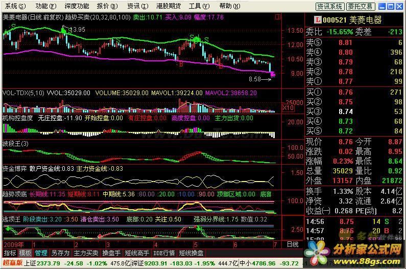The width and height of the screenshot is (406, 269).
Task: Click the 深证 index value 9203.91
Action: tap(156, 263)
